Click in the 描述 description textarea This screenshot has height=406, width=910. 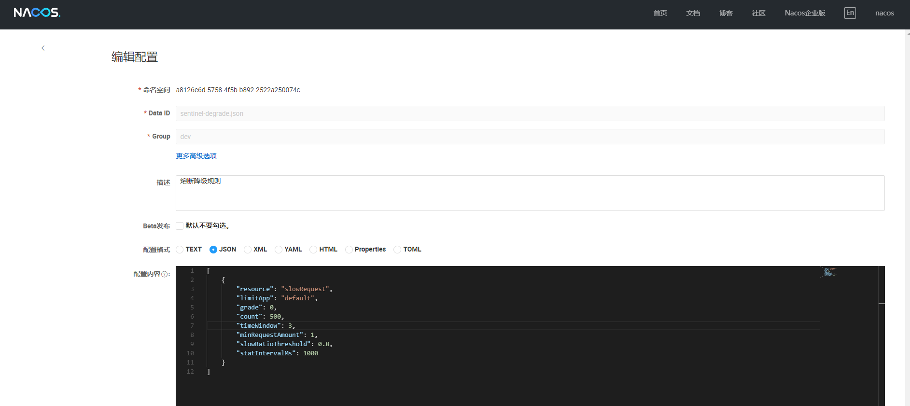click(x=530, y=193)
